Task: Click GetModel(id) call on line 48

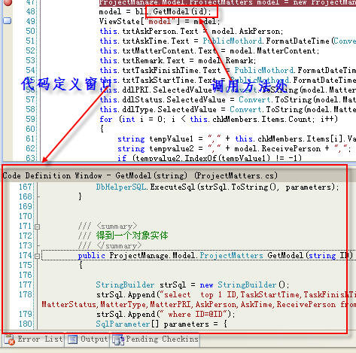Action: 181,11
